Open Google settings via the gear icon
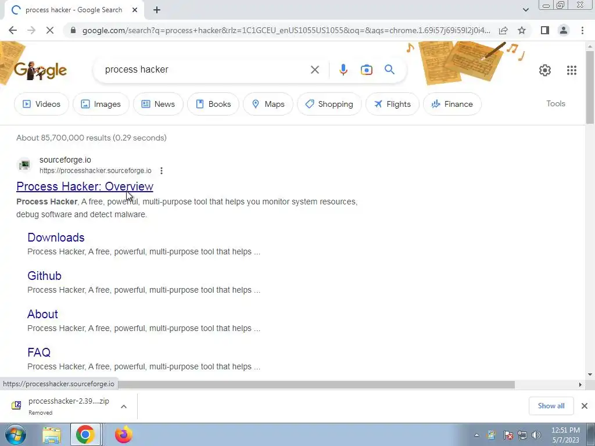The width and height of the screenshot is (595, 446). tap(545, 70)
